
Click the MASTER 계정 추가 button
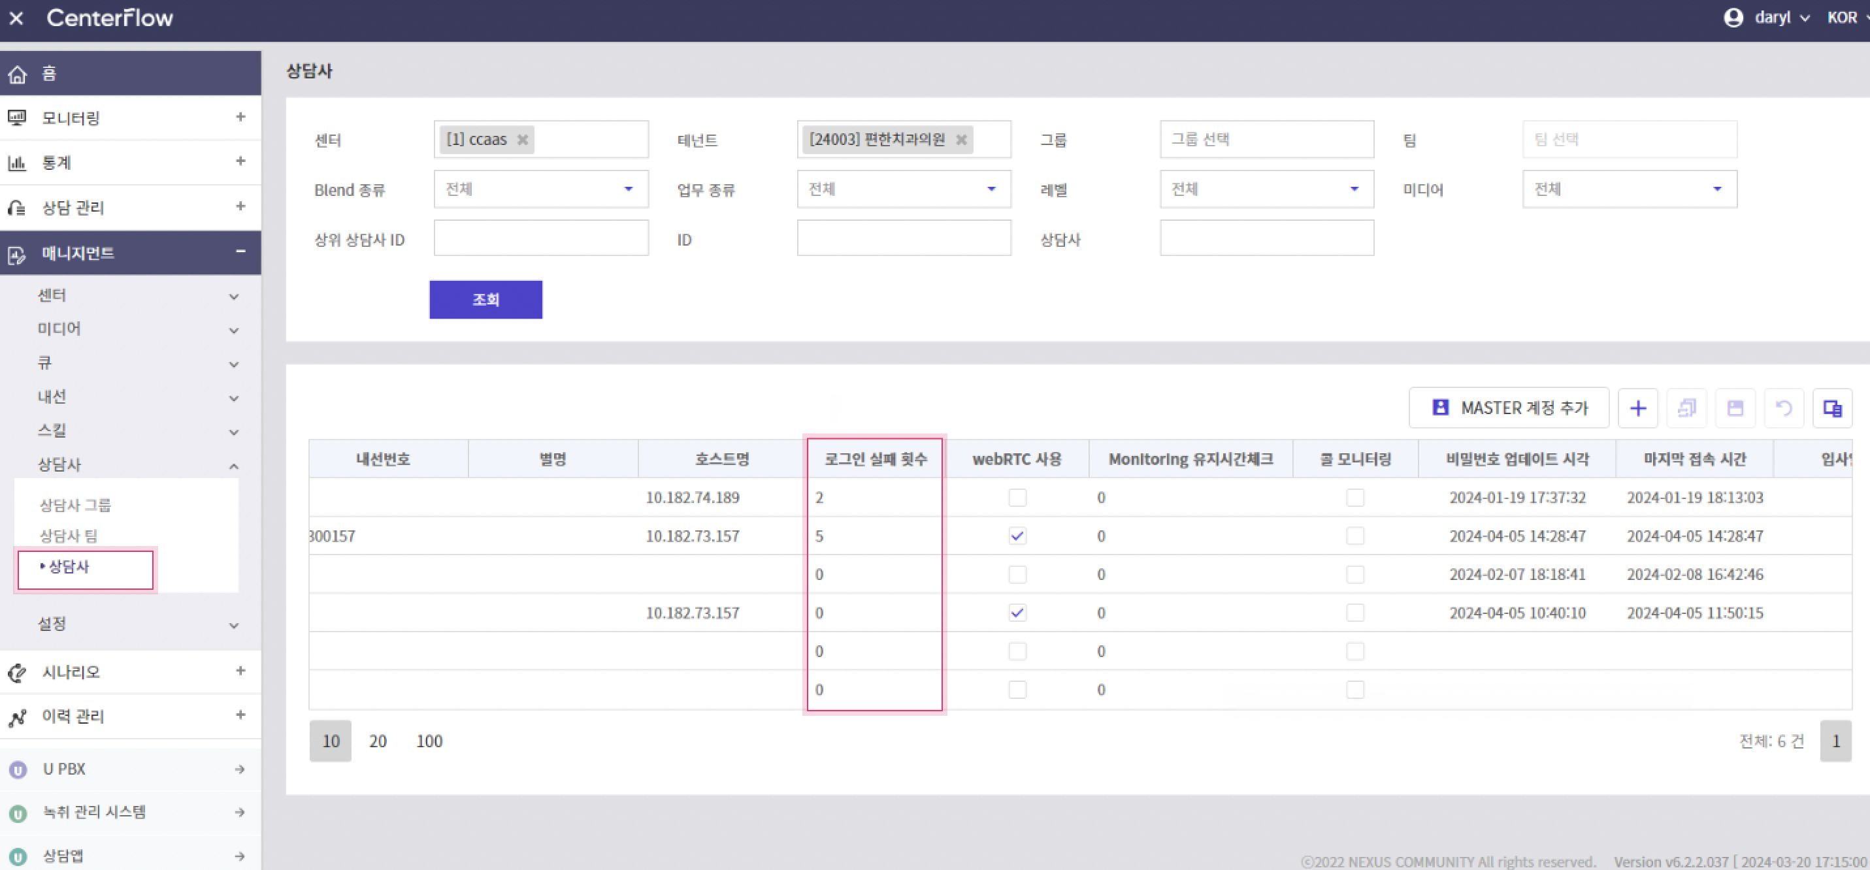pyautogui.click(x=1509, y=408)
